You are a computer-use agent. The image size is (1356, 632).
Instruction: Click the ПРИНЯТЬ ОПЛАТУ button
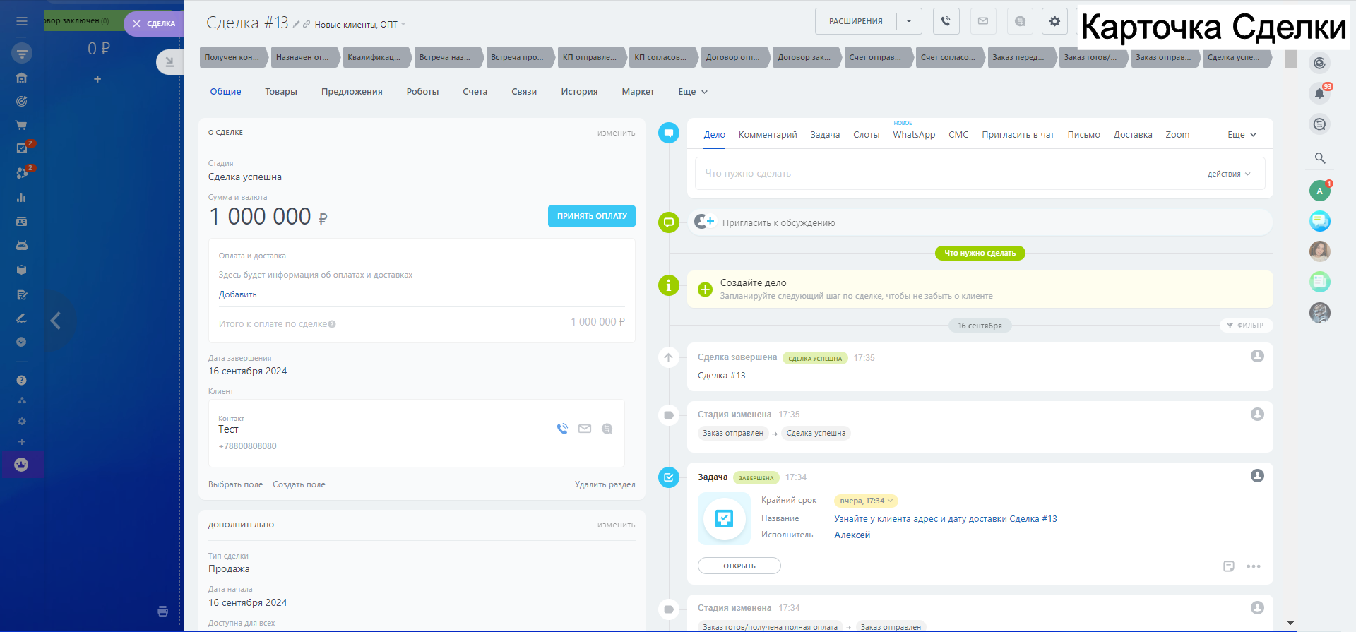click(591, 216)
